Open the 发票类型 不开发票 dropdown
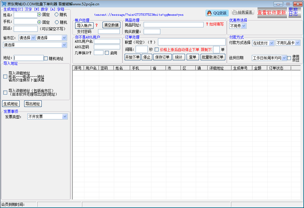The image size is (304, 208). click(65, 116)
